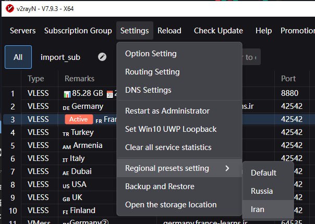Click Reload in the menu bar
The image size is (315, 224).
click(169, 31)
